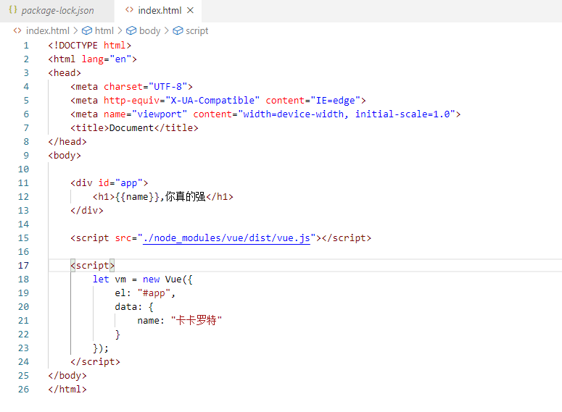Click line number 26 in the gutter

coord(24,390)
